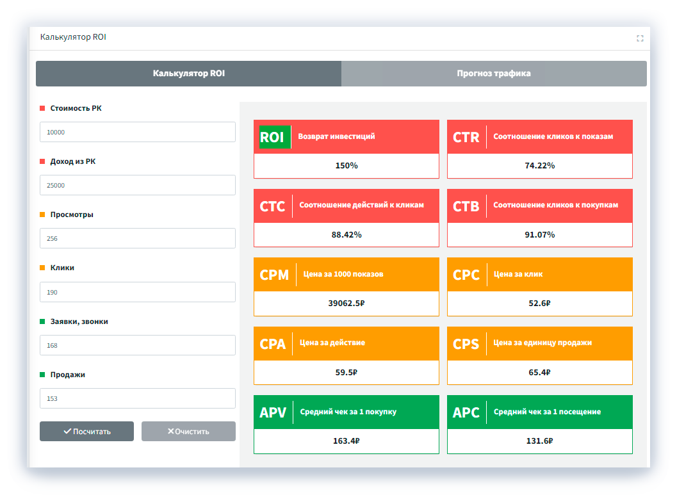Click the green ROI badge
Screen dimensions: 677x495
point(272,137)
